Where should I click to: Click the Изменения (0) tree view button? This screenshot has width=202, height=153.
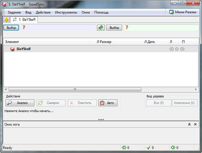pyautogui.click(x=185, y=103)
